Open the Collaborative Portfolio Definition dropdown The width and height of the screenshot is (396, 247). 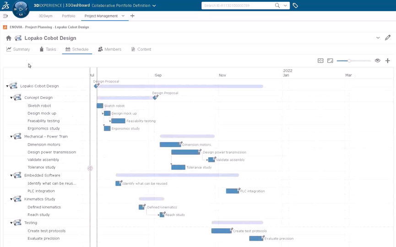[x=154, y=6]
